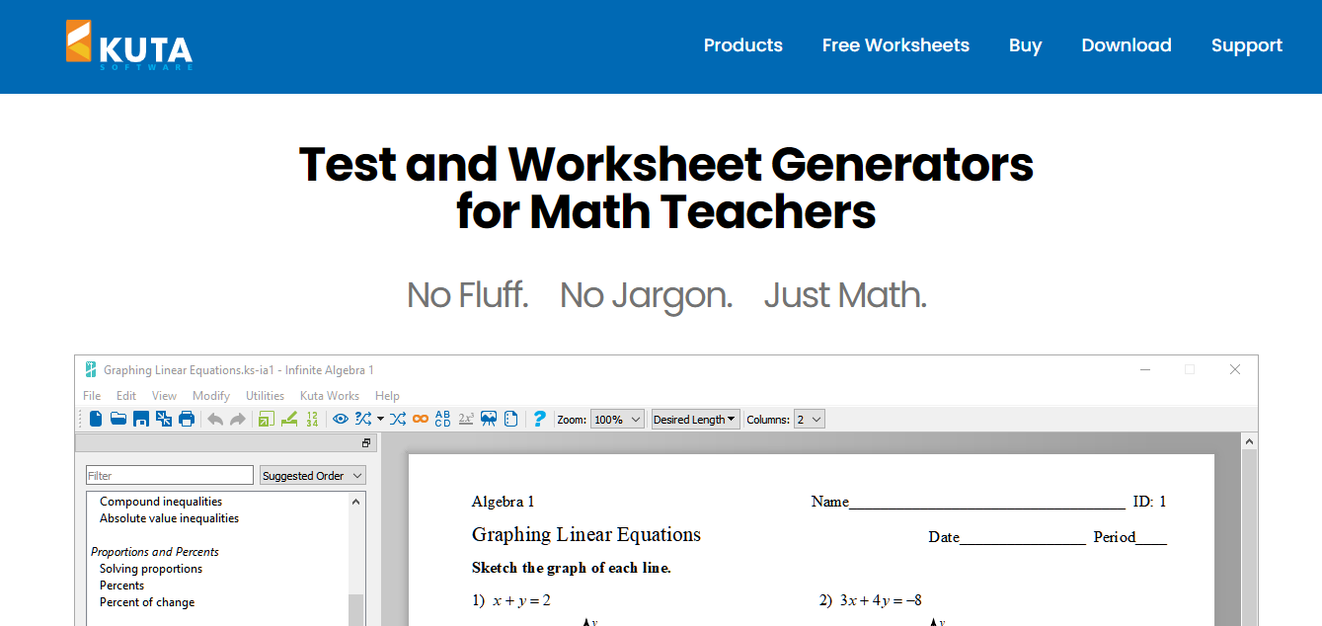
Task: Click the green 1234 numbering icon
Action: tap(312, 419)
